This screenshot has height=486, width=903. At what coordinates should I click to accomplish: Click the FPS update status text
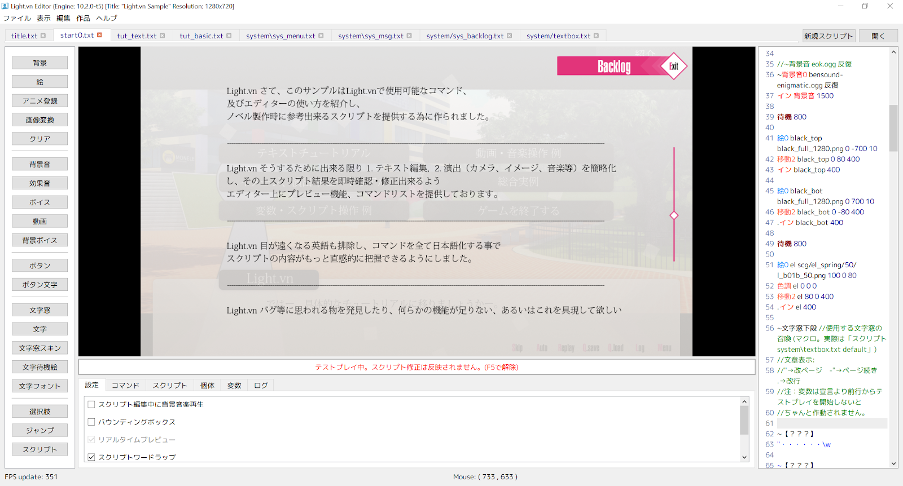(x=31, y=476)
